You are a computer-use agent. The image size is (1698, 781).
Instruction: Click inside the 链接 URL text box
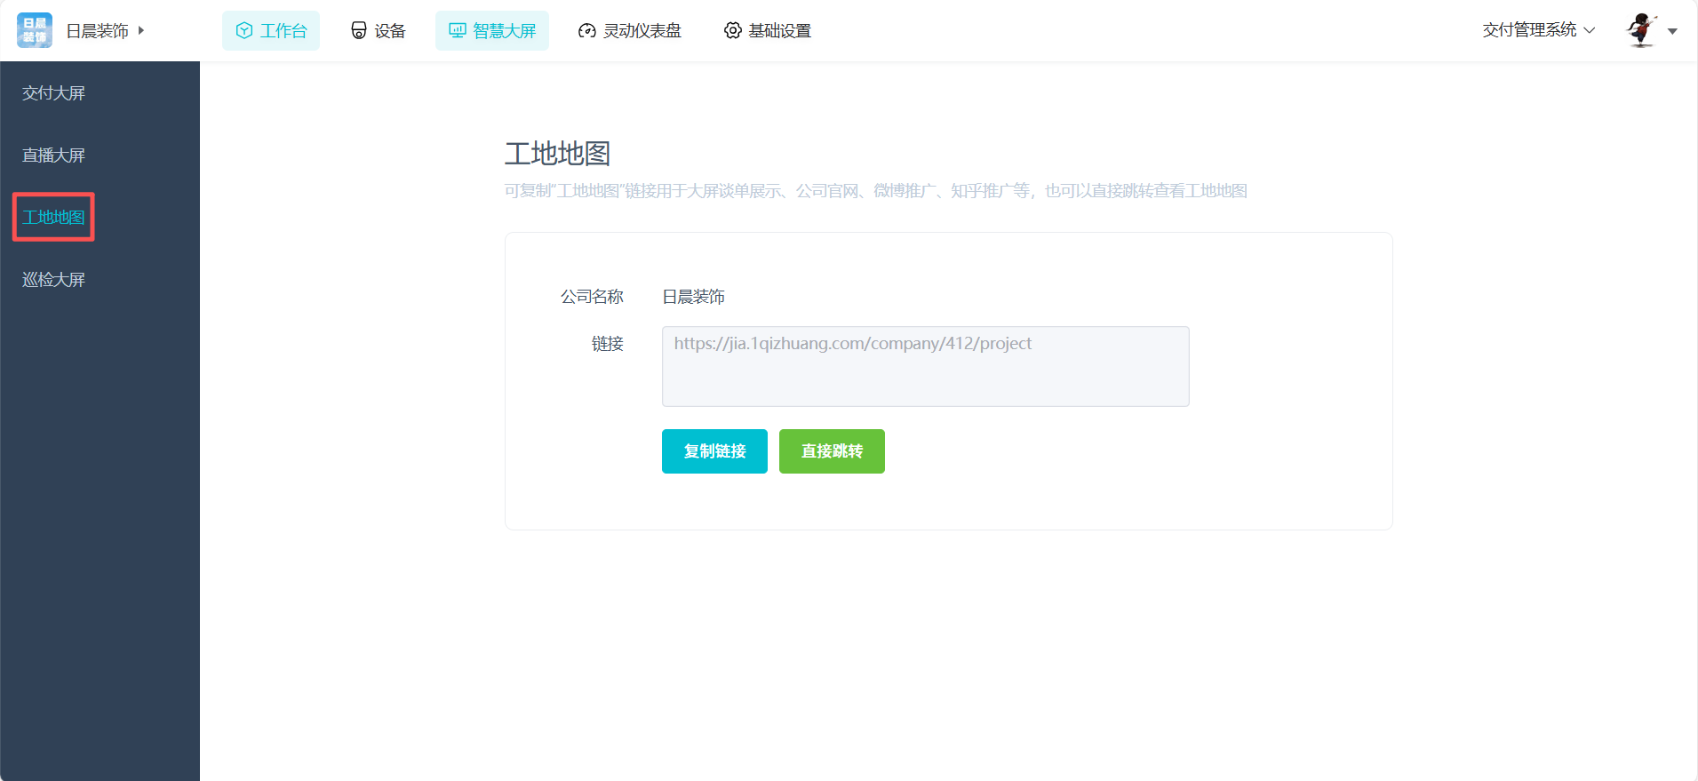point(925,366)
